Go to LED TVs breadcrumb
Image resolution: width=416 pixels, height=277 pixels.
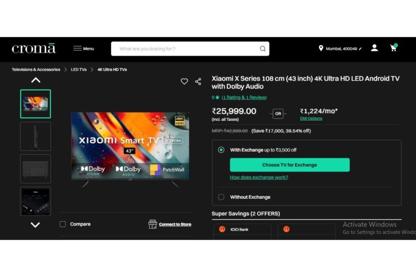(x=78, y=69)
